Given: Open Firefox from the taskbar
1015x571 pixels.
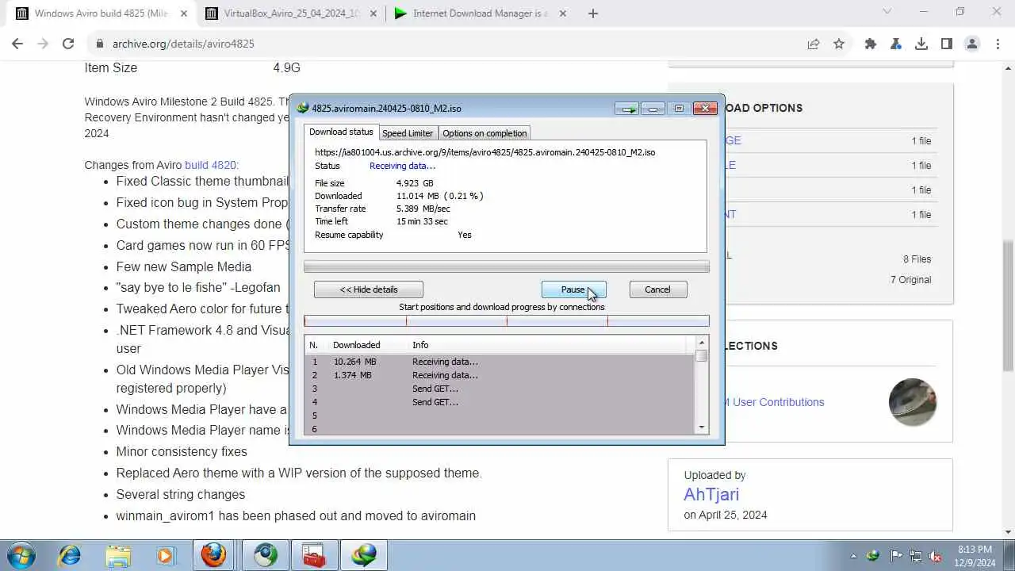Looking at the screenshot, I should [x=213, y=555].
